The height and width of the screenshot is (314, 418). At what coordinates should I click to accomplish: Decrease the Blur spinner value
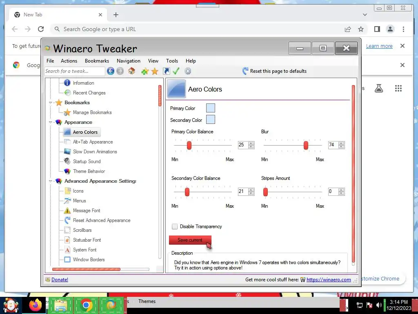tap(341, 147)
